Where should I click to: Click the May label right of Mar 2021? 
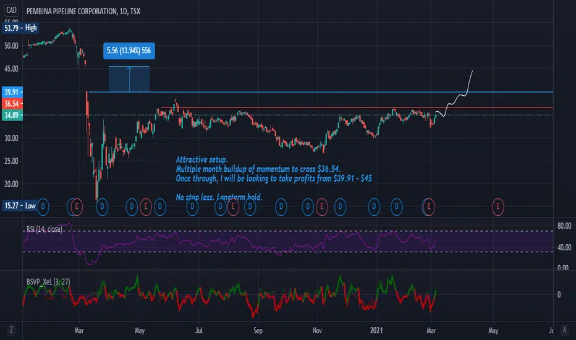[x=493, y=331]
